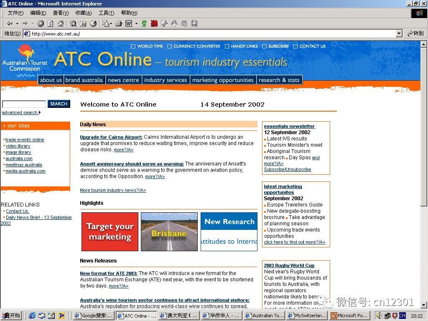Click the red shield tray icon

[x=395, y=316]
